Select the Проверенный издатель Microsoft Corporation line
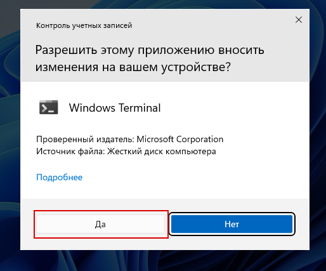326x271 pixels. [130, 139]
